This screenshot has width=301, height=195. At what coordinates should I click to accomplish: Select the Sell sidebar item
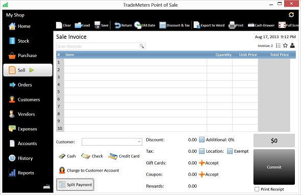point(28,70)
